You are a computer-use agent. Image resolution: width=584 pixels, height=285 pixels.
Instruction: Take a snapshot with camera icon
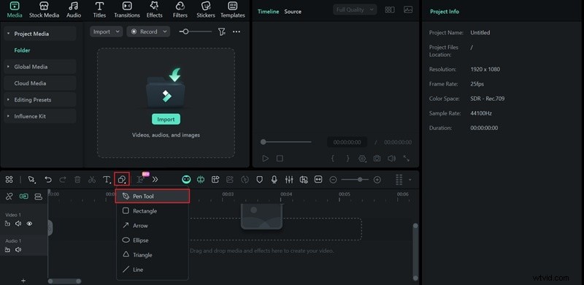click(377, 159)
